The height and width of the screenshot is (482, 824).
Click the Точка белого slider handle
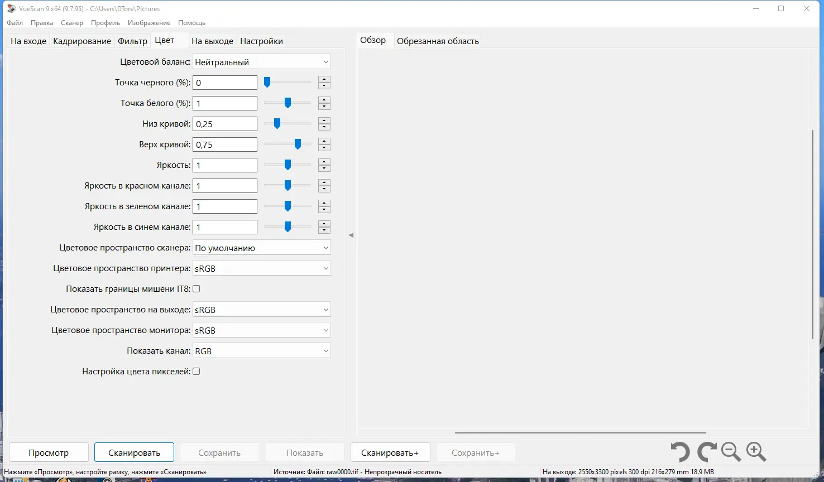(x=288, y=103)
